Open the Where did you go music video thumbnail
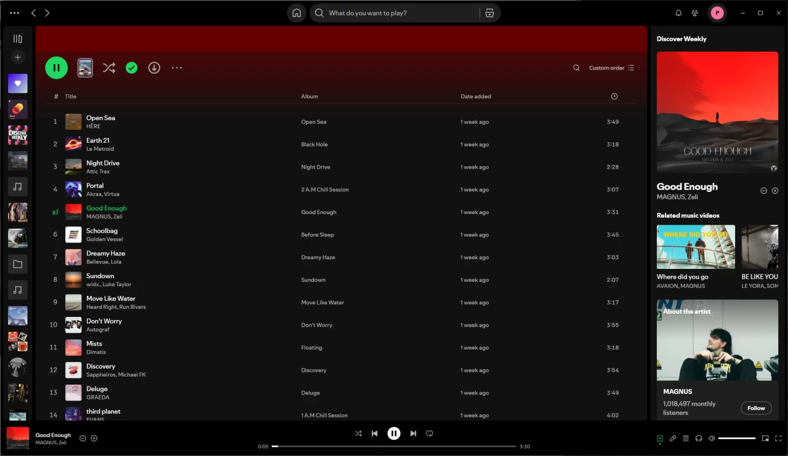 click(x=696, y=247)
